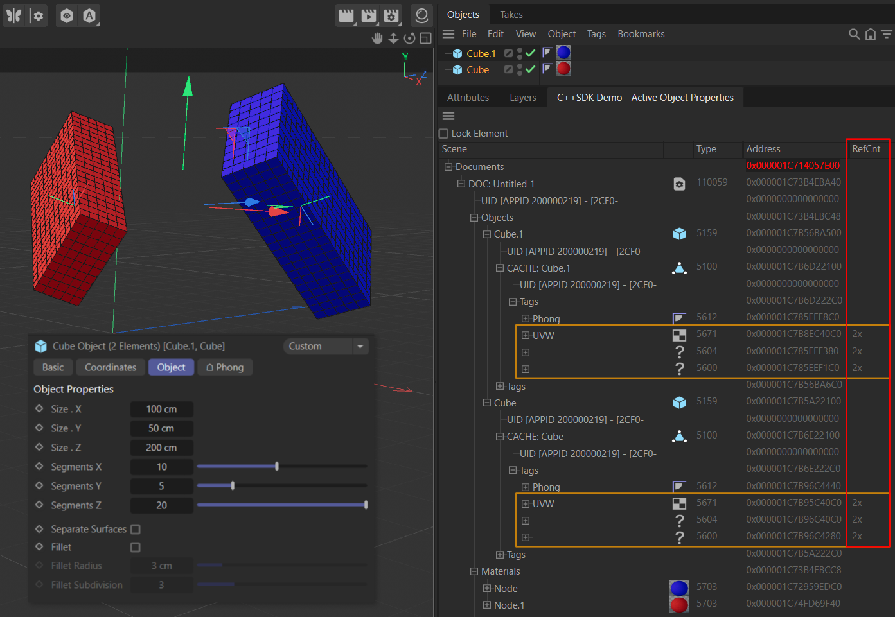Image resolution: width=895 pixels, height=617 pixels.
Task: Enable the Lock Element checkbox
Action: point(443,134)
